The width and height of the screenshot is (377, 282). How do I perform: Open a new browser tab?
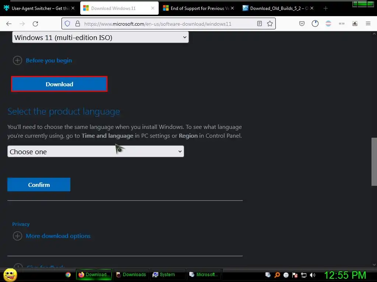pos(325,8)
